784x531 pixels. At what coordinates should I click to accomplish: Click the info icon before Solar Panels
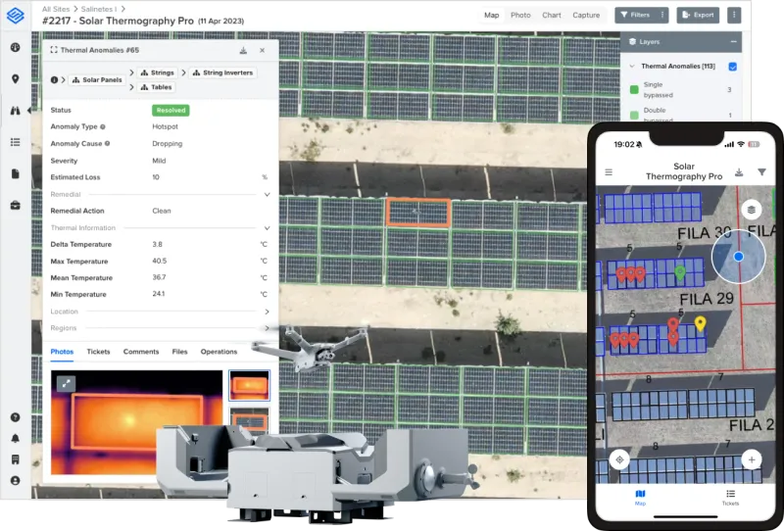click(54, 80)
